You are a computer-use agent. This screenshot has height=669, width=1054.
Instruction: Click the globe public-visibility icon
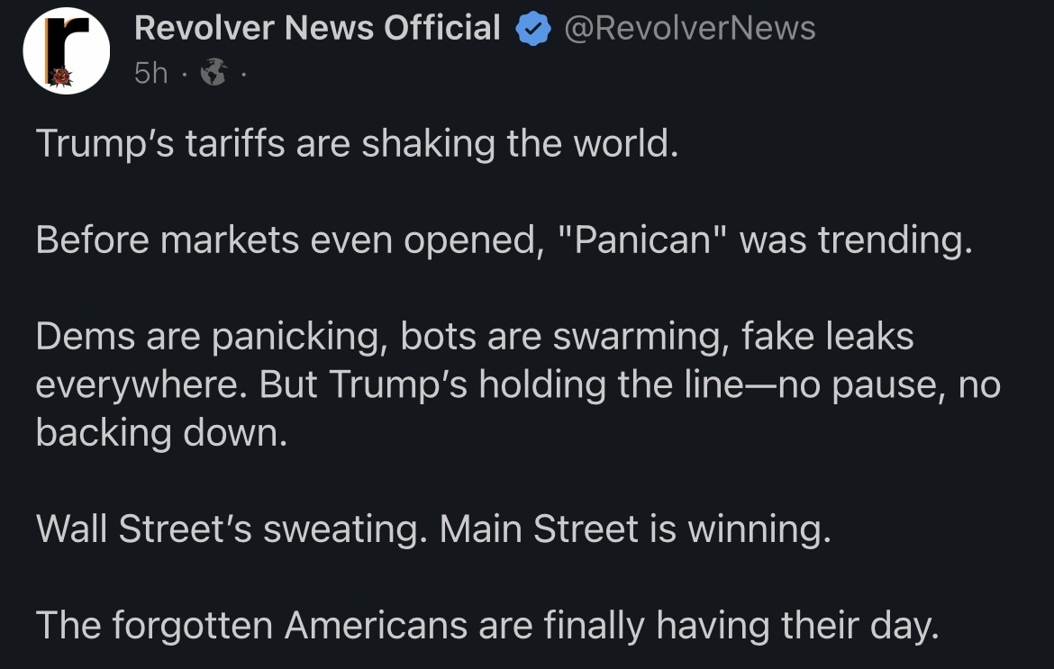214,73
